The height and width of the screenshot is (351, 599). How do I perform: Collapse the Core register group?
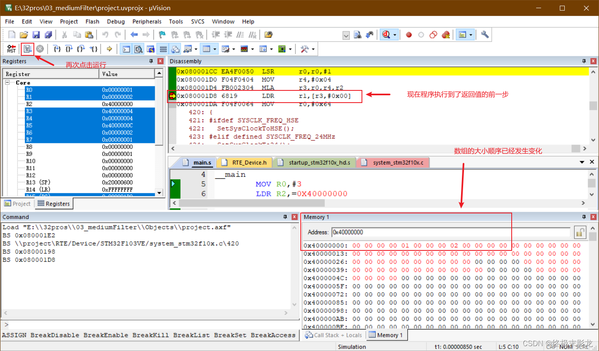pyautogui.click(x=7, y=82)
